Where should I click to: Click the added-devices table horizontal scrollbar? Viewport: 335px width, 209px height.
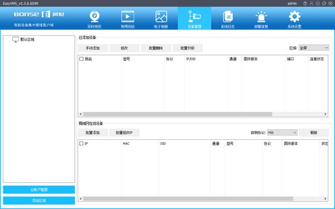pyautogui.click(x=178, y=114)
